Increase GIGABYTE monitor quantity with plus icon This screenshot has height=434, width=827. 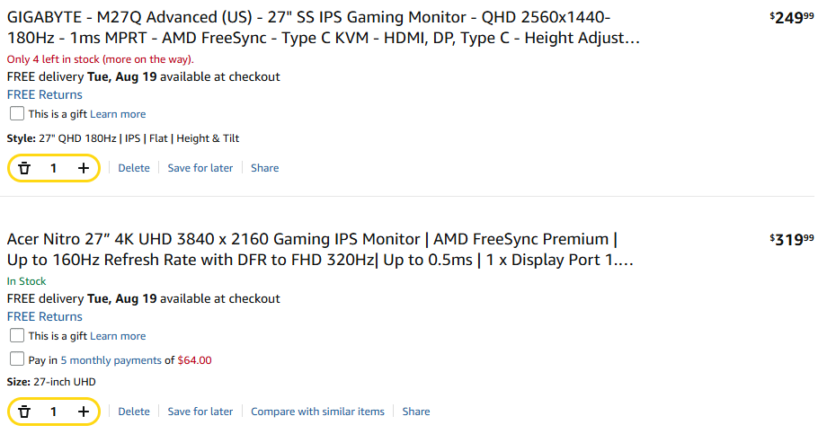point(84,168)
